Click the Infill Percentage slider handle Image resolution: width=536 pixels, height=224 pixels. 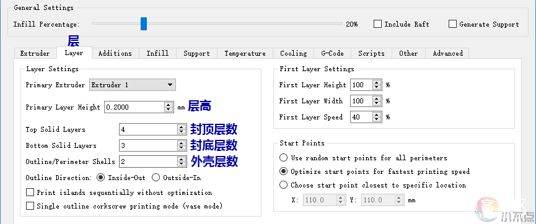[144, 24]
